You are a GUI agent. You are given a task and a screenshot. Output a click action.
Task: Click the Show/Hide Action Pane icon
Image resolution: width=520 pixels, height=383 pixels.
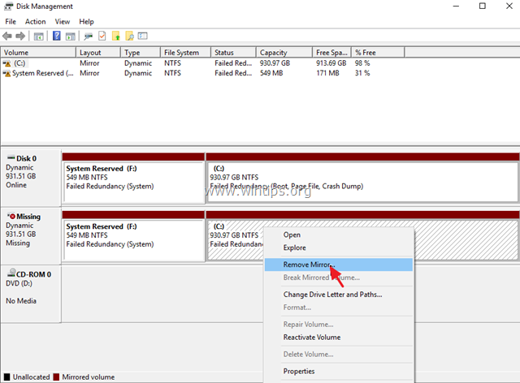click(x=71, y=36)
